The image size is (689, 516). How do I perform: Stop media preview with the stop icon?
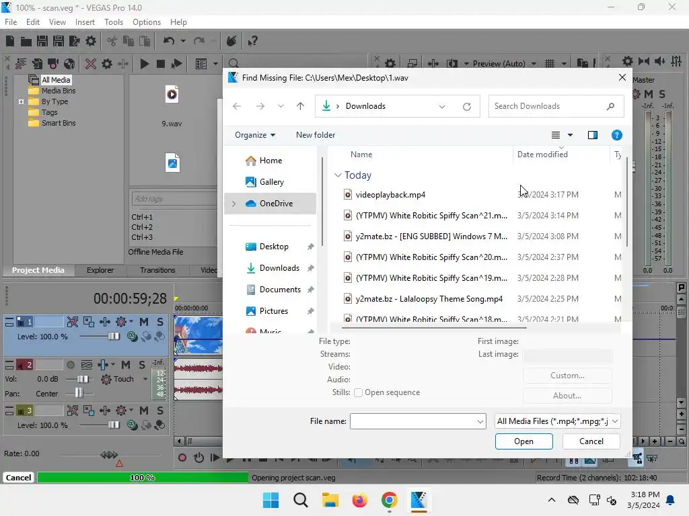160,64
